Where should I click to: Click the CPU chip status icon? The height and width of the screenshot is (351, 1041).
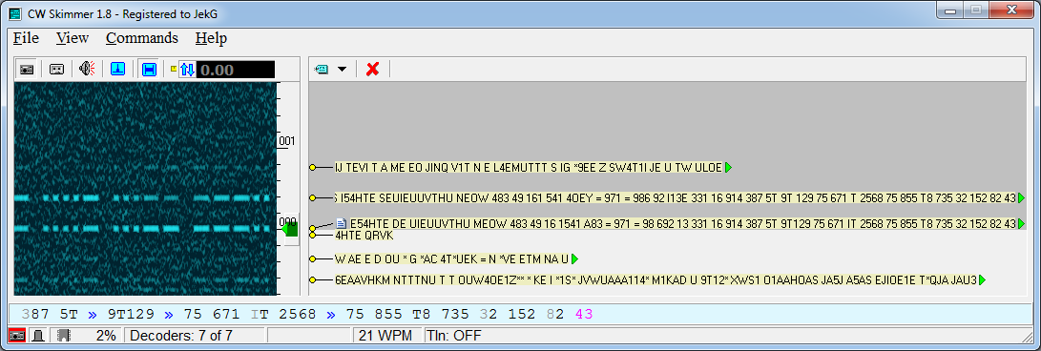pyautogui.click(x=63, y=336)
